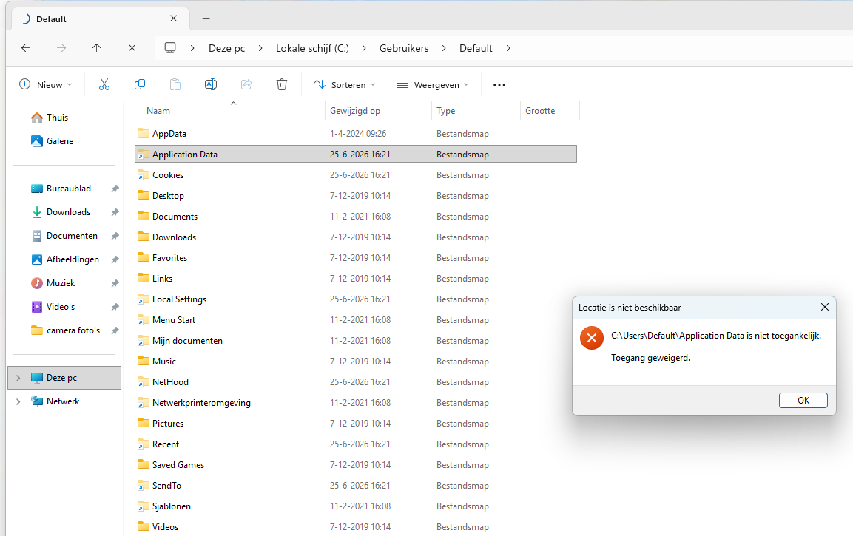Sort by the Gewijzigd op column header
The height and width of the screenshot is (536, 853).
354,111
